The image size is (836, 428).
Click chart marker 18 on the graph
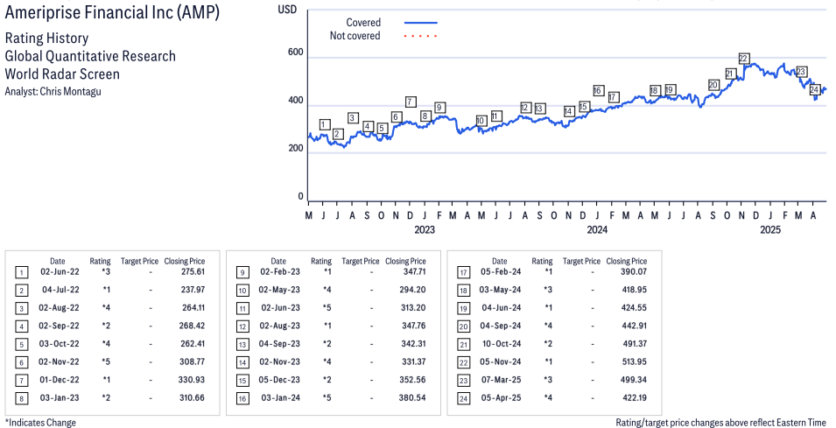point(655,91)
